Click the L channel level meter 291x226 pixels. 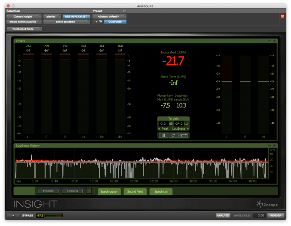(28, 94)
